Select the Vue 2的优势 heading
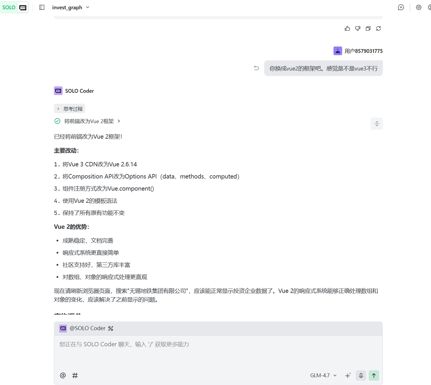This screenshot has height=385, width=431. tap(72, 227)
